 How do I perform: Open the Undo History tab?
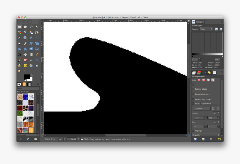click(209, 72)
